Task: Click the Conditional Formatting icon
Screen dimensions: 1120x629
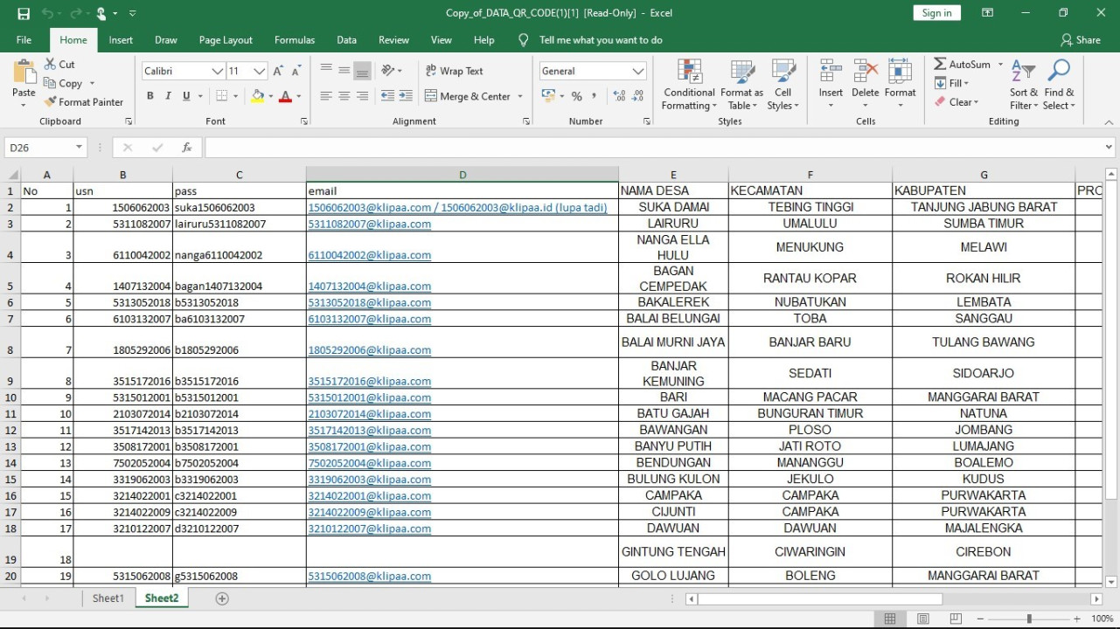Action: [689, 73]
